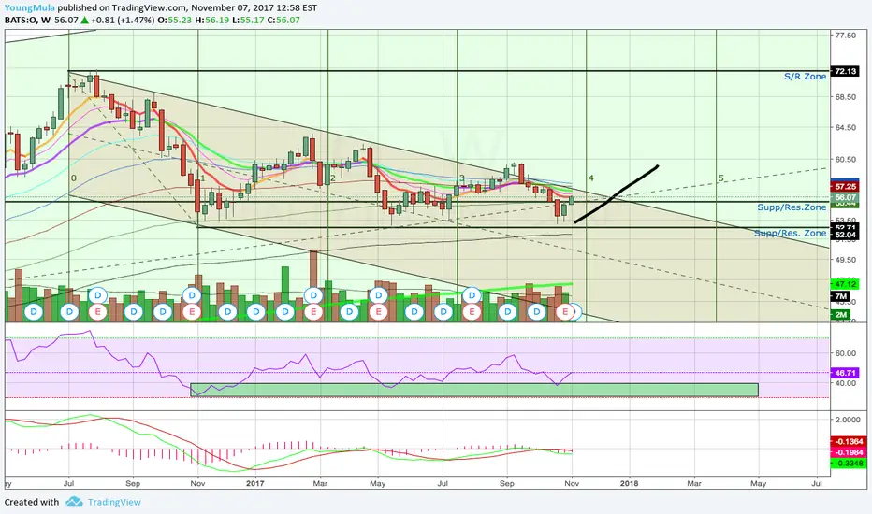
Task: Click the earnings E marker dated August 2016
Action: pos(98,312)
